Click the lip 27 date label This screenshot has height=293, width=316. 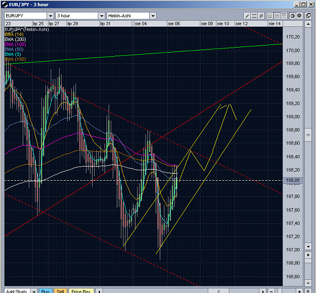click(x=54, y=24)
